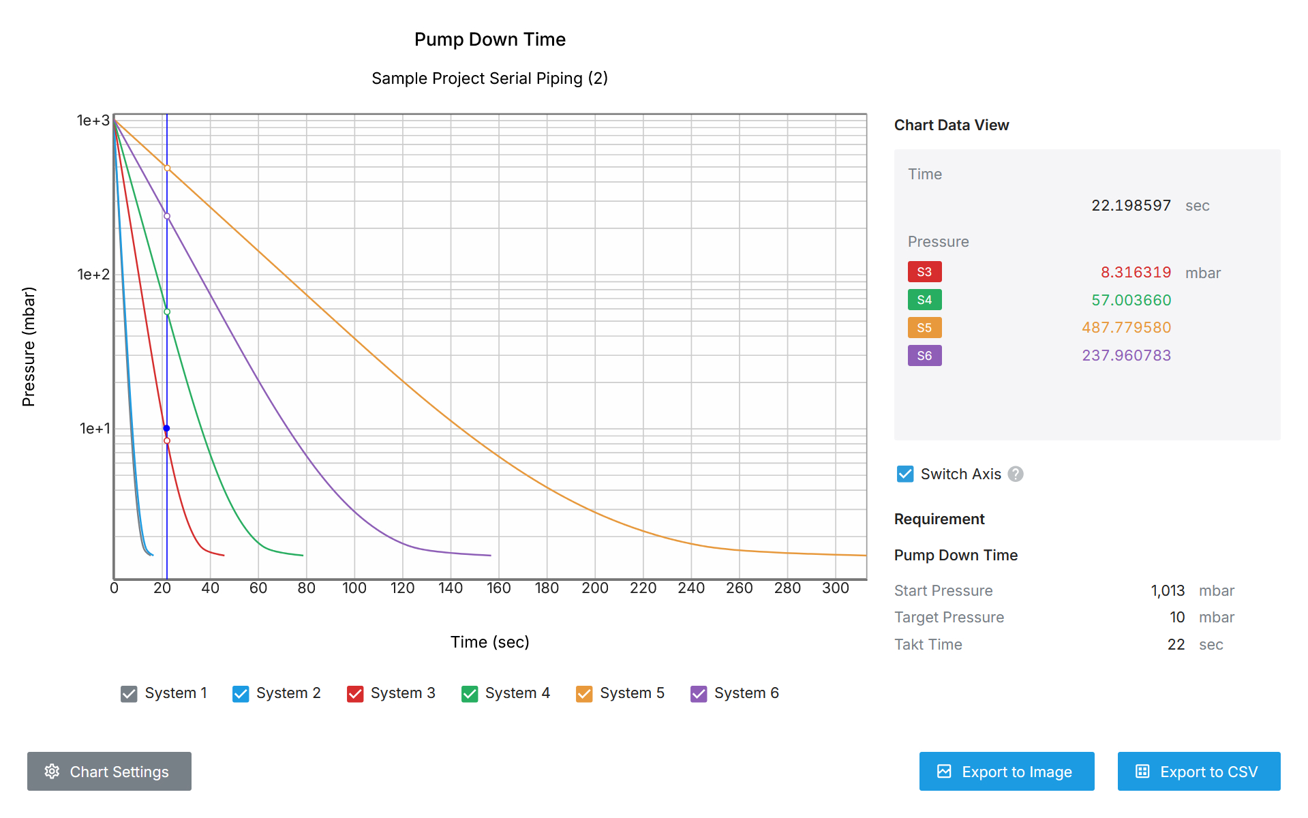The height and width of the screenshot is (818, 1308).
Task: Click the red S3 pressure badge
Action: click(x=925, y=272)
